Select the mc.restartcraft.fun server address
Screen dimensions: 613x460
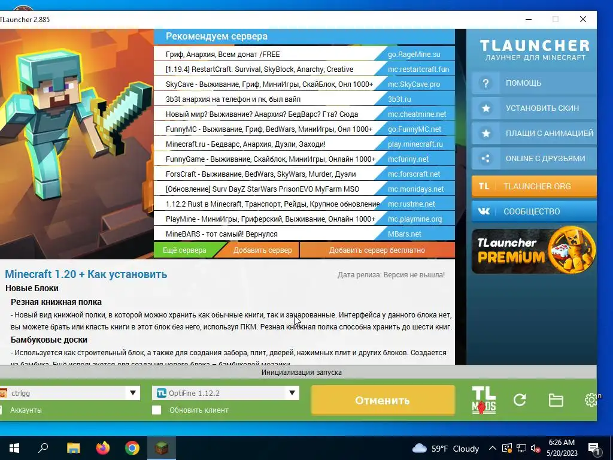click(x=418, y=69)
